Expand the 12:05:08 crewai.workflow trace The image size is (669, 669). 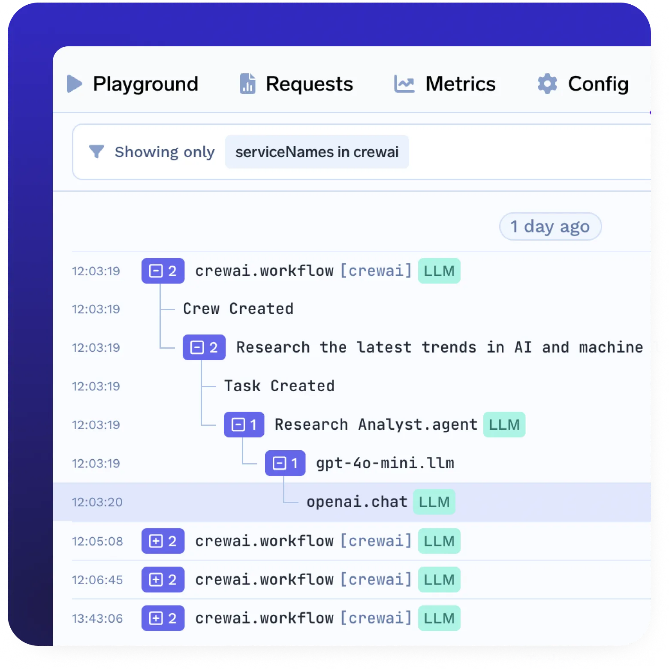click(x=163, y=541)
